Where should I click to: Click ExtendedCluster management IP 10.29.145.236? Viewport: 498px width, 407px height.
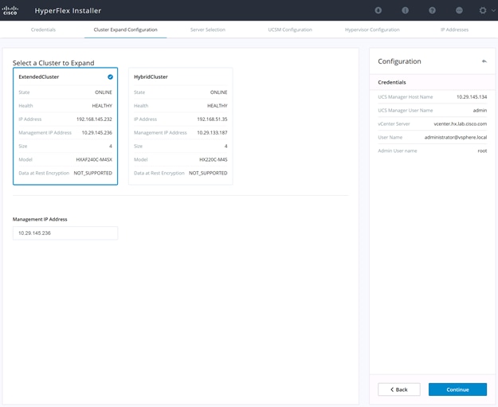(x=97, y=133)
